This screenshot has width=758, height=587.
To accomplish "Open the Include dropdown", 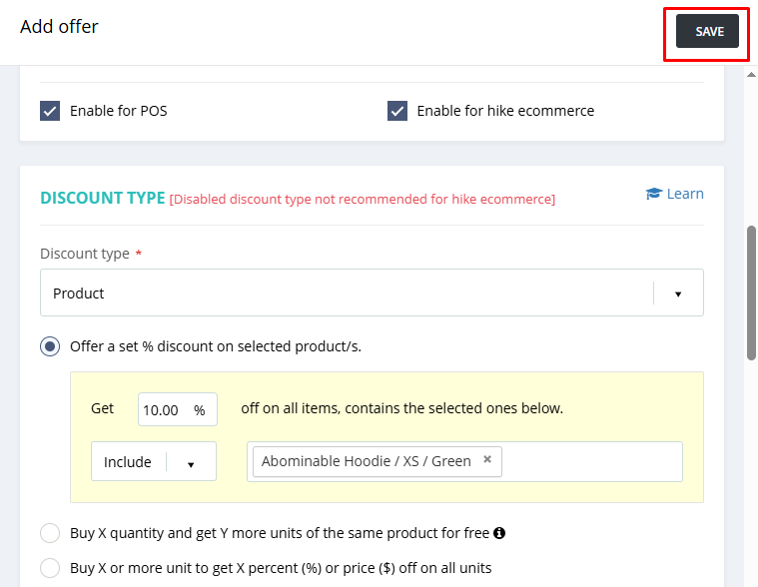I will pos(153,462).
